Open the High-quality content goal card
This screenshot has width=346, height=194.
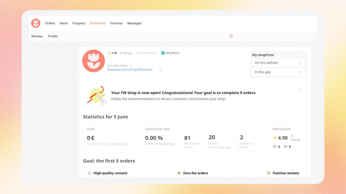(126, 173)
